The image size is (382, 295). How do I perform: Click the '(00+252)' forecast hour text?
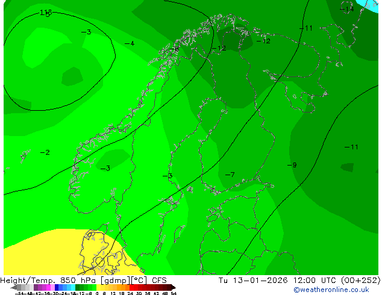point(360,280)
